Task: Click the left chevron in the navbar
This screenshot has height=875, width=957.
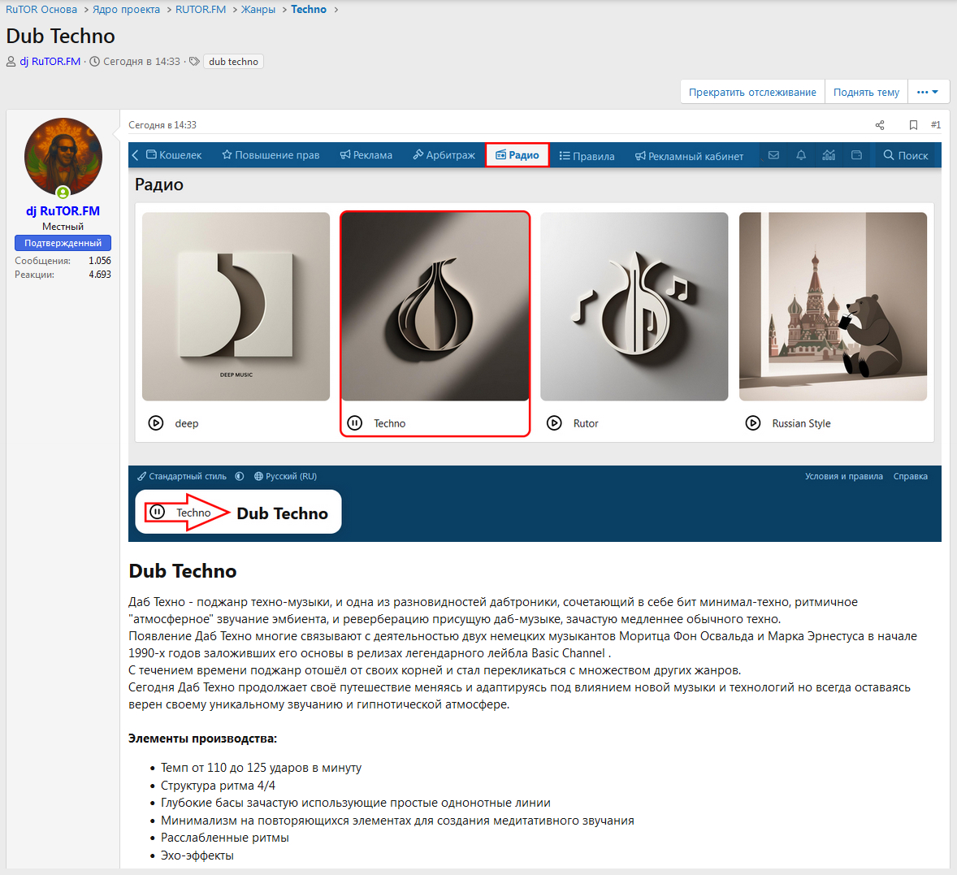Action: click(x=136, y=155)
